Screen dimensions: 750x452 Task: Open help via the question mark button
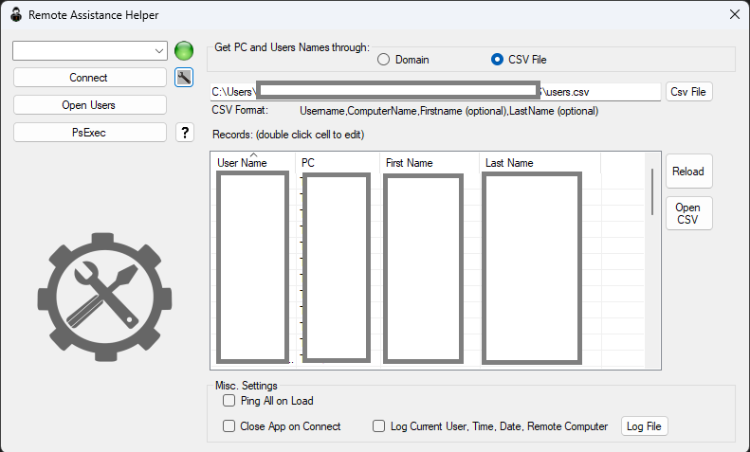tap(185, 133)
